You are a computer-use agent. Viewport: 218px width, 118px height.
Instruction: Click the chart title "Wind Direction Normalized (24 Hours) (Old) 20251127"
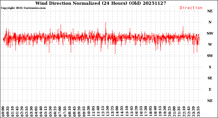pyautogui.click(x=101, y=3)
